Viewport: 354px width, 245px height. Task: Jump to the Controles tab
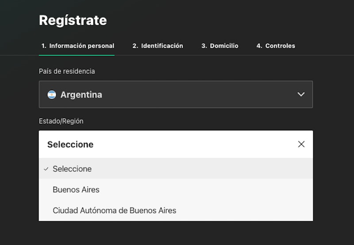tap(276, 46)
